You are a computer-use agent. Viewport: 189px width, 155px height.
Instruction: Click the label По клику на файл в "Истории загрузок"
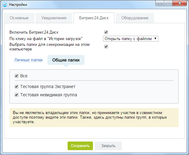pyautogui.click(x=46, y=39)
